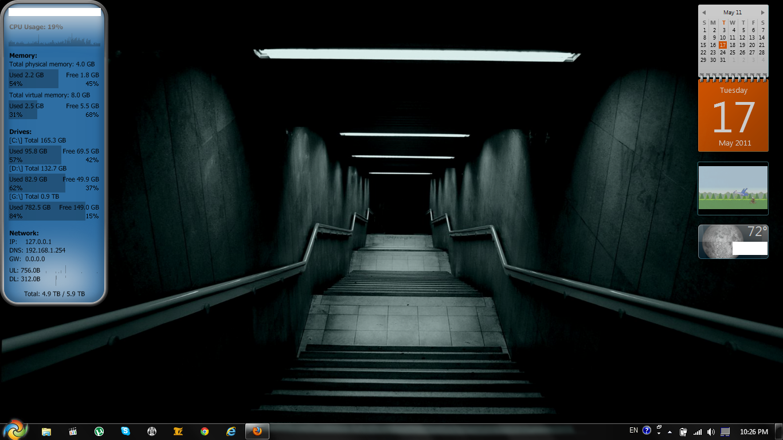Launch Media Player Classic from the taskbar
Viewport: 783px width, 440px height.
click(73, 431)
